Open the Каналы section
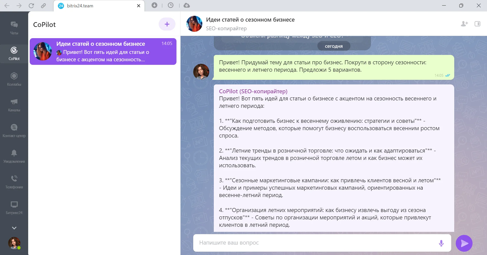This screenshot has height=255, width=487. click(14, 105)
